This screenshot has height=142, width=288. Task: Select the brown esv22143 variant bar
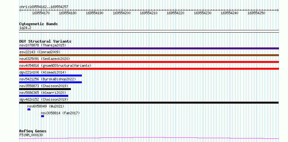[149, 55]
